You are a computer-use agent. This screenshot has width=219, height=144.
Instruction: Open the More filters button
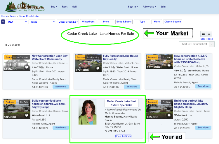coord(157,22)
